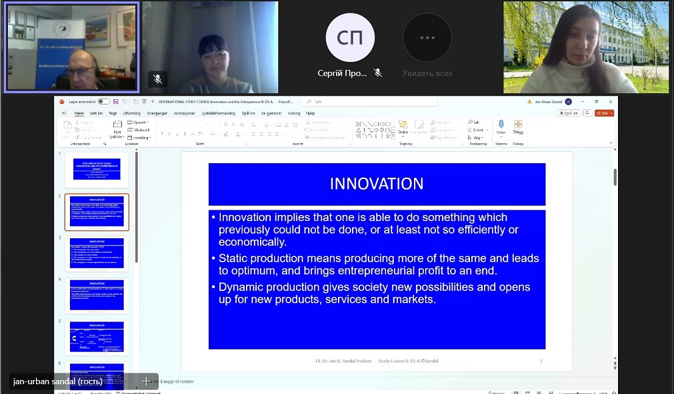
Task: Open the Jan-Urban Sandal account avatar
Action: pyautogui.click(x=568, y=102)
